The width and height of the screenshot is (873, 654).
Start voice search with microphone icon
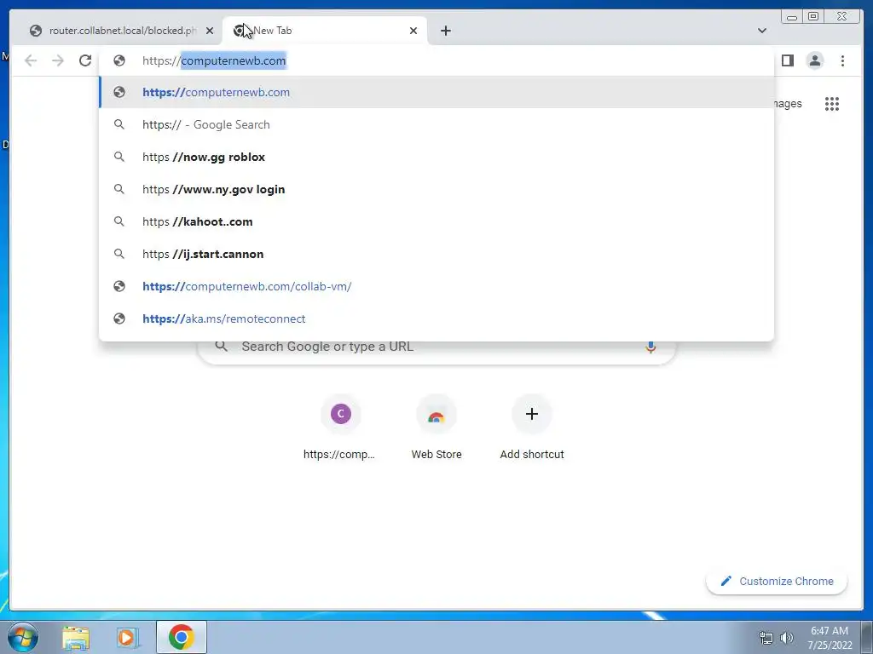point(650,347)
